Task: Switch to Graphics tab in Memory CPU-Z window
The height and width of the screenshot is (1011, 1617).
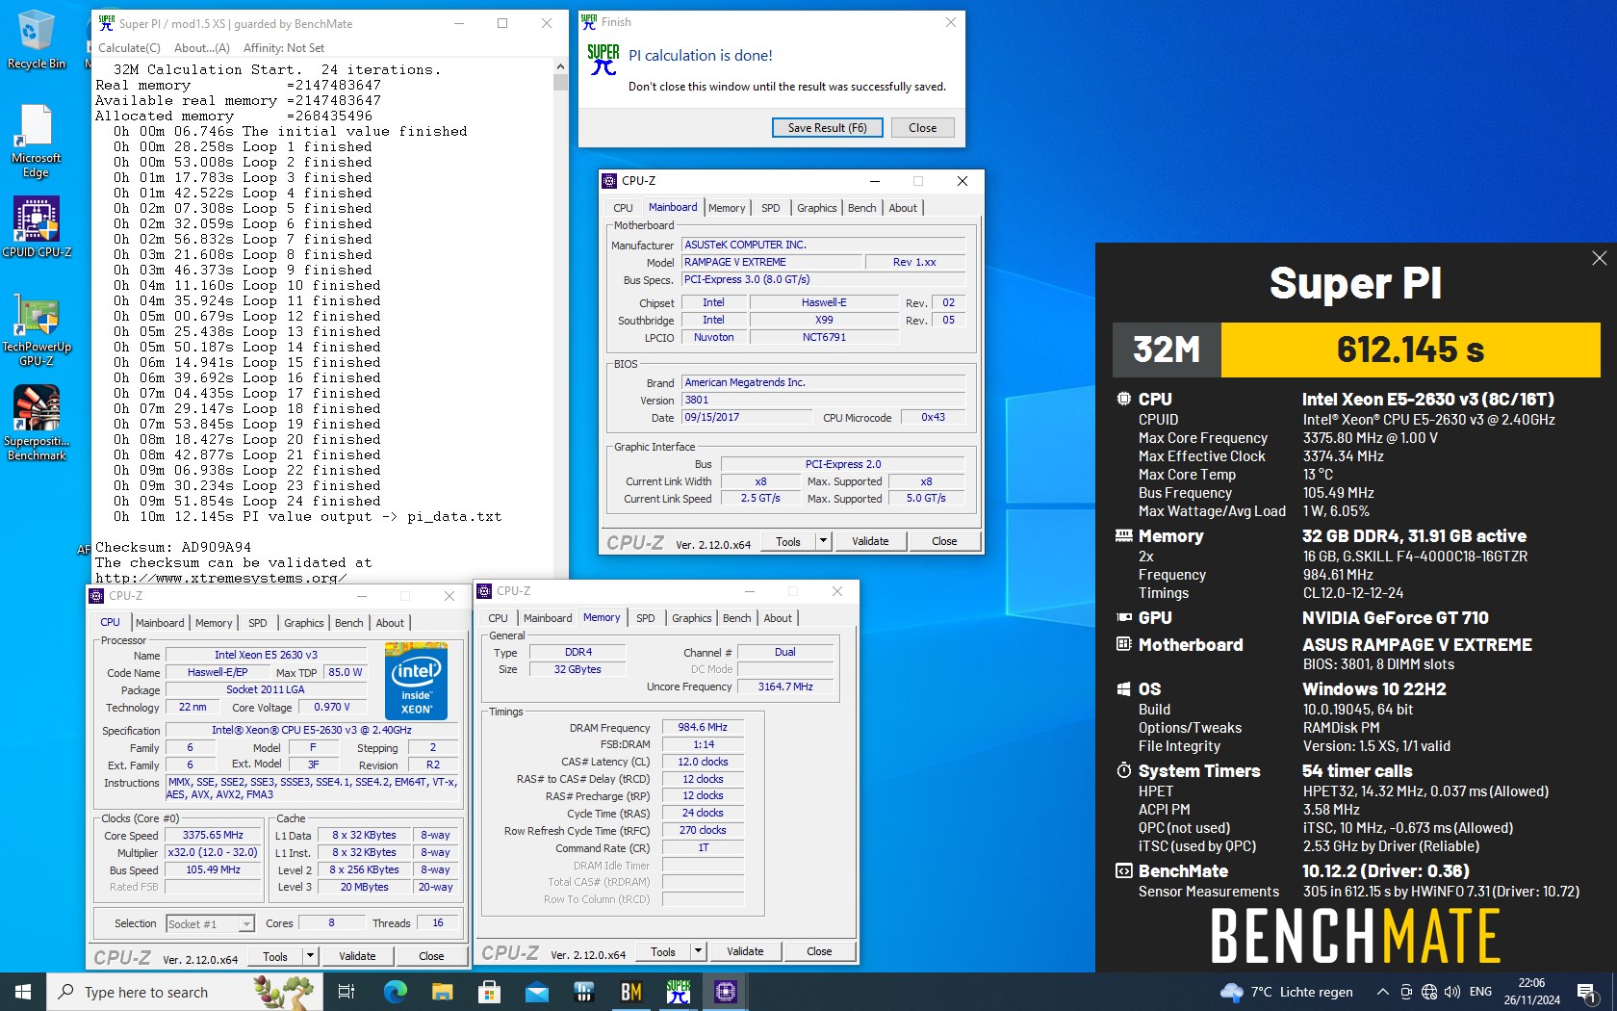Action: coord(691,618)
